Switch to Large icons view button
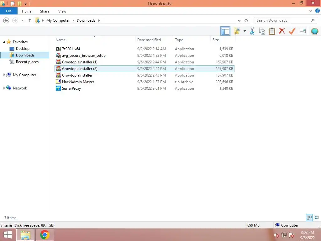321x241 pixels. click(316, 217)
